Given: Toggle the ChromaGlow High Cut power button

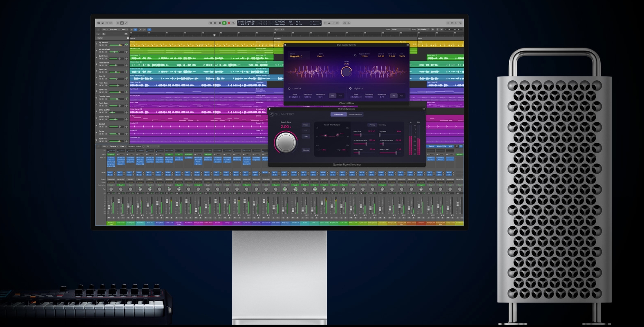Looking at the screenshot, I should pos(350,88).
